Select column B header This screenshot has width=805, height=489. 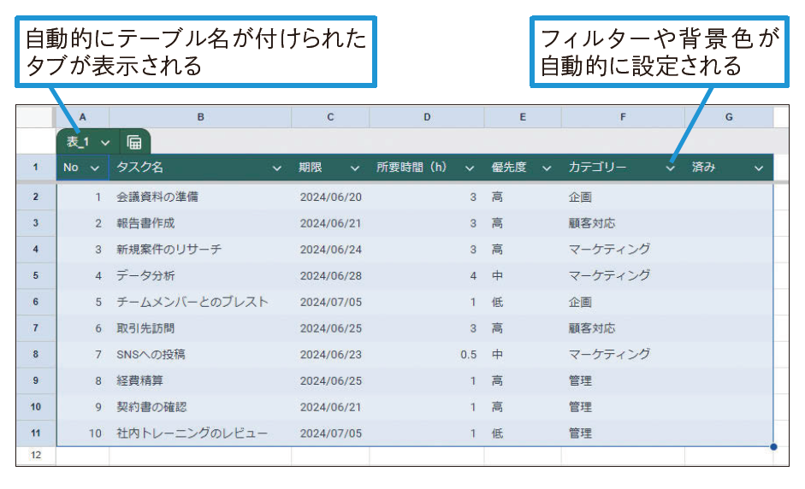pyautogui.click(x=200, y=117)
